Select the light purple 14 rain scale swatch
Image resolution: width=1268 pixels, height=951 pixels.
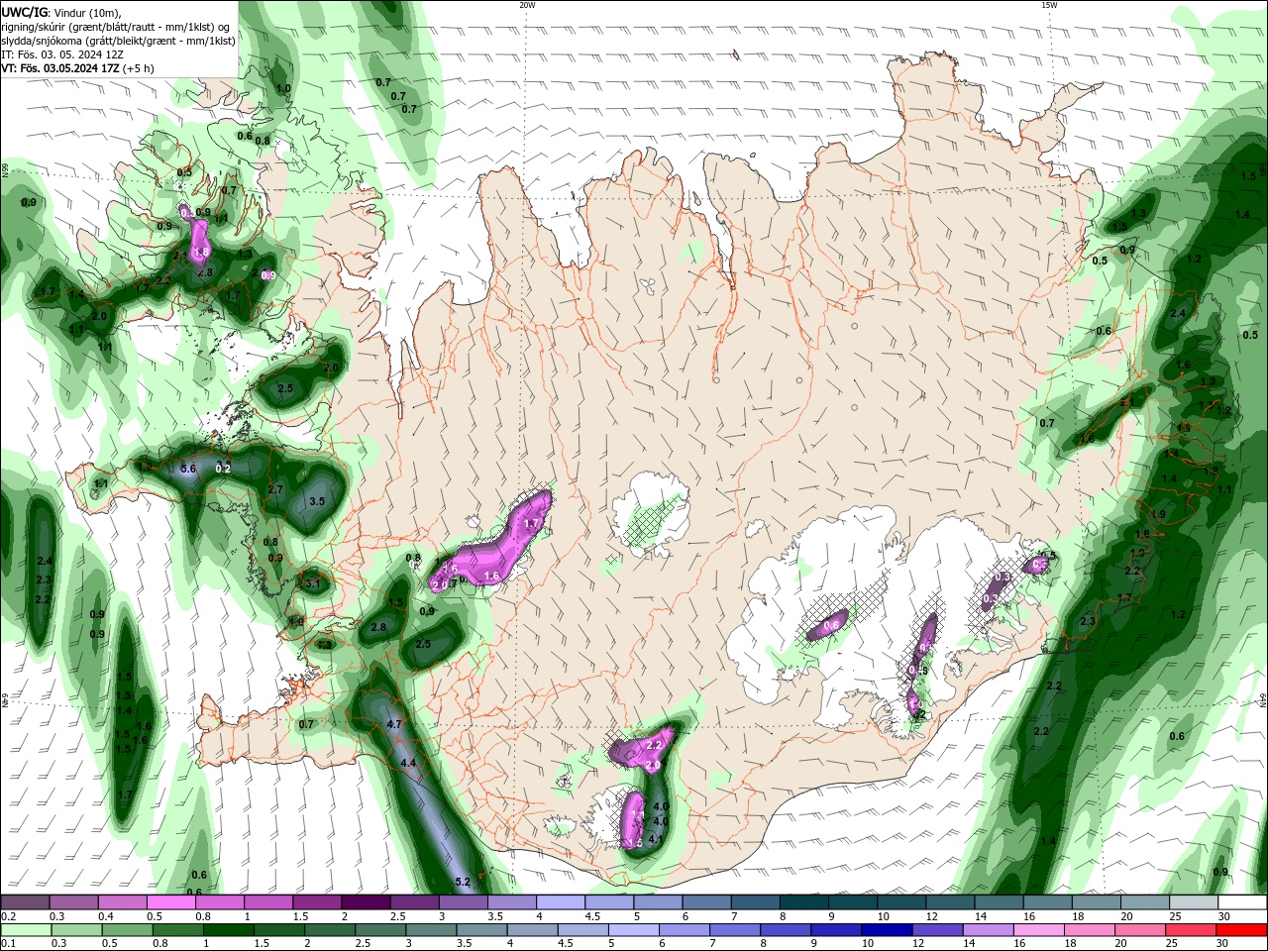pyautogui.click(x=989, y=930)
